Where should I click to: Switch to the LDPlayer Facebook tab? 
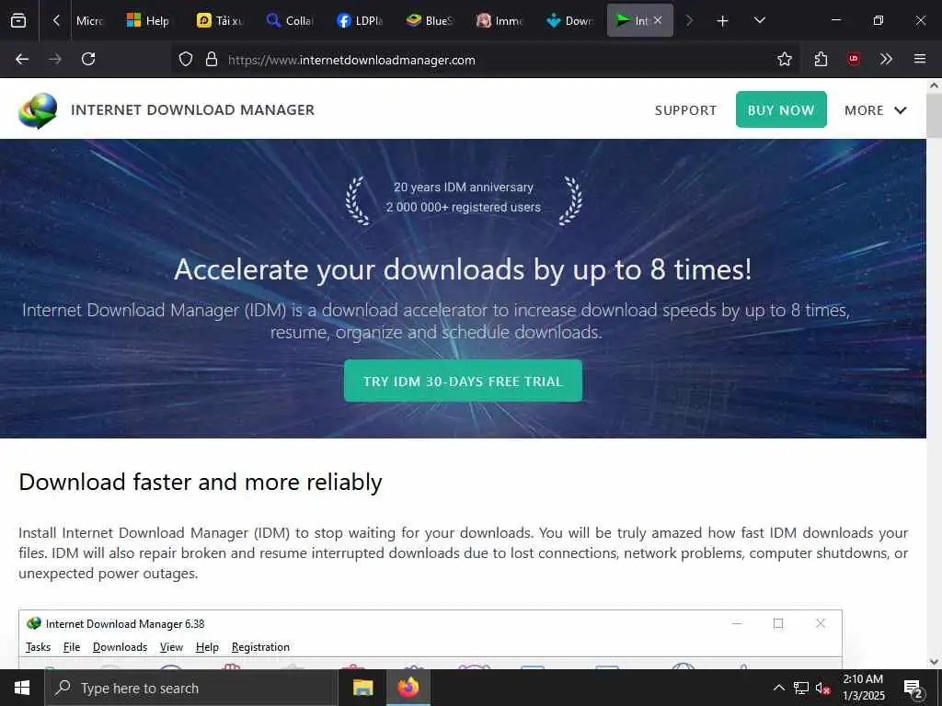point(360,20)
